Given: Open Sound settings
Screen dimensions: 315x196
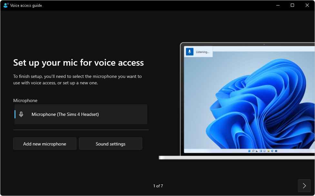Looking at the screenshot, I should tap(111, 144).
